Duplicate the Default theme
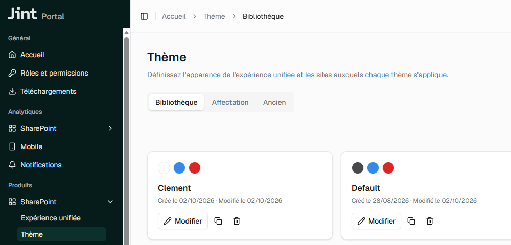 411,221
